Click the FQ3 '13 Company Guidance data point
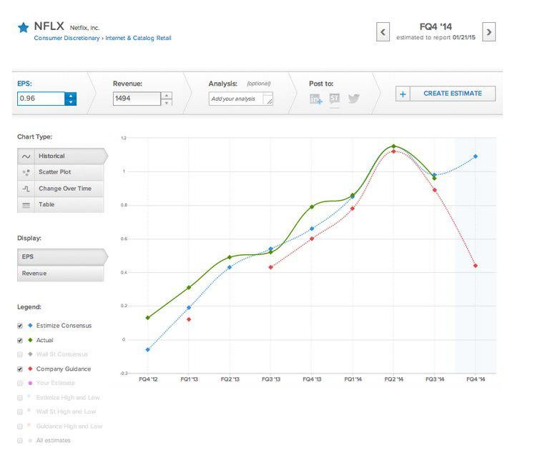The image size is (555, 465). (x=271, y=267)
